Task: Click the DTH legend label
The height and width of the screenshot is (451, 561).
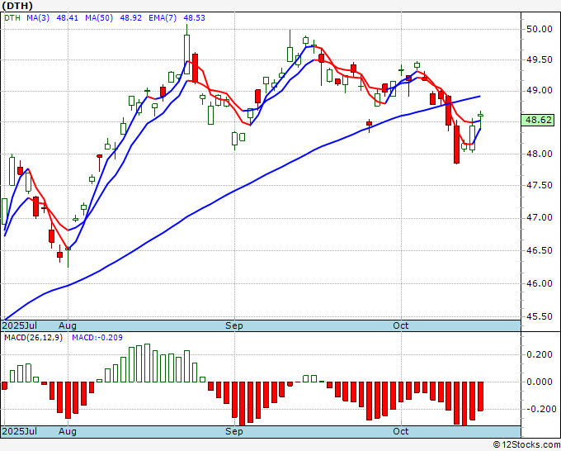Action: pyautogui.click(x=12, y=18)
